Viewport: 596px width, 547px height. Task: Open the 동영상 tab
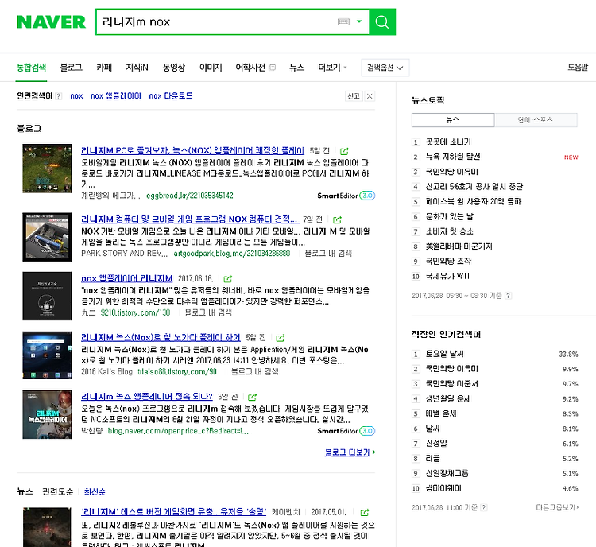coord(174,68)
